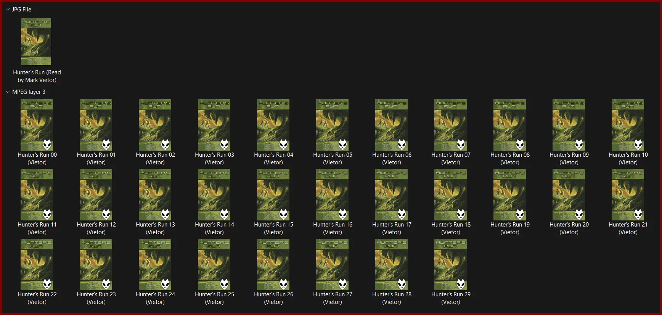The height and width of the screenshot is (315, 662).
Task: Select the Hunter's Run 24 (Vietor) audio file icon
Action: tap(155, 265)
